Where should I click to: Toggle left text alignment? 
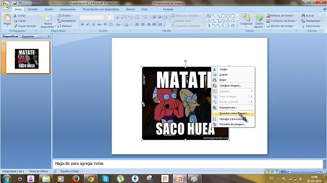[x=137, y=24]
